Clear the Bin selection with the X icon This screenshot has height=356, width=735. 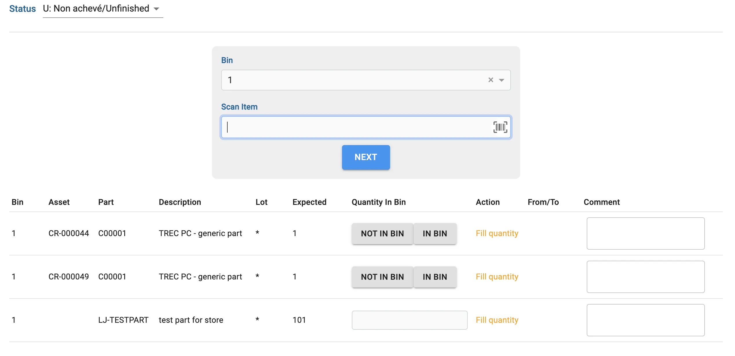click(491, 80)
